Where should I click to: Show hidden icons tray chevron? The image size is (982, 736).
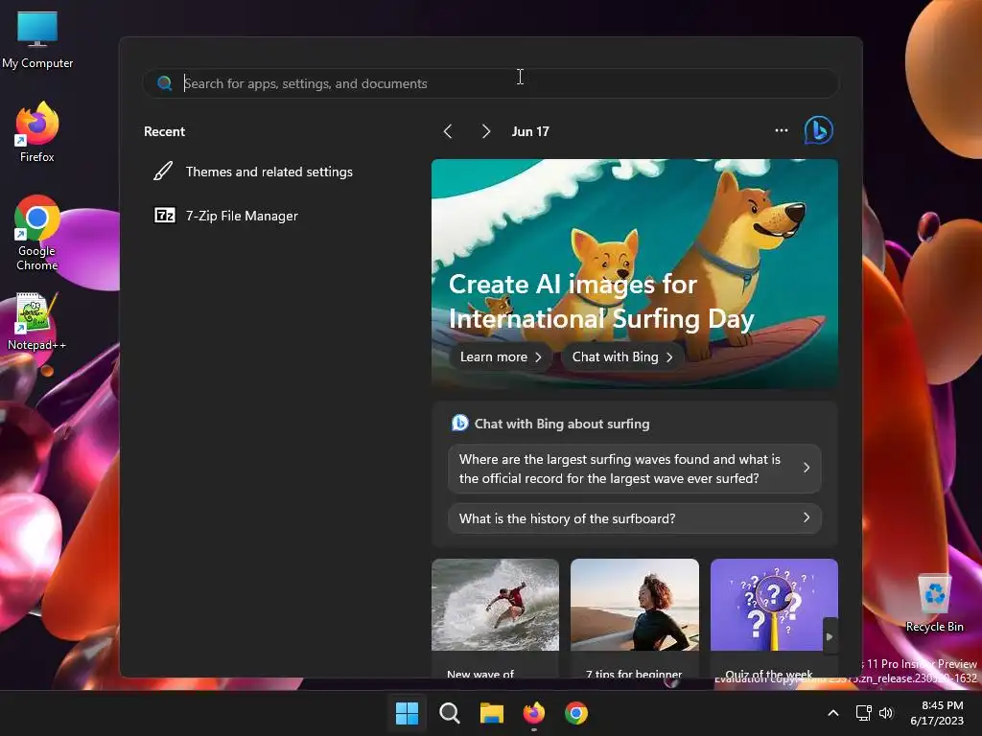click(833, 713)
